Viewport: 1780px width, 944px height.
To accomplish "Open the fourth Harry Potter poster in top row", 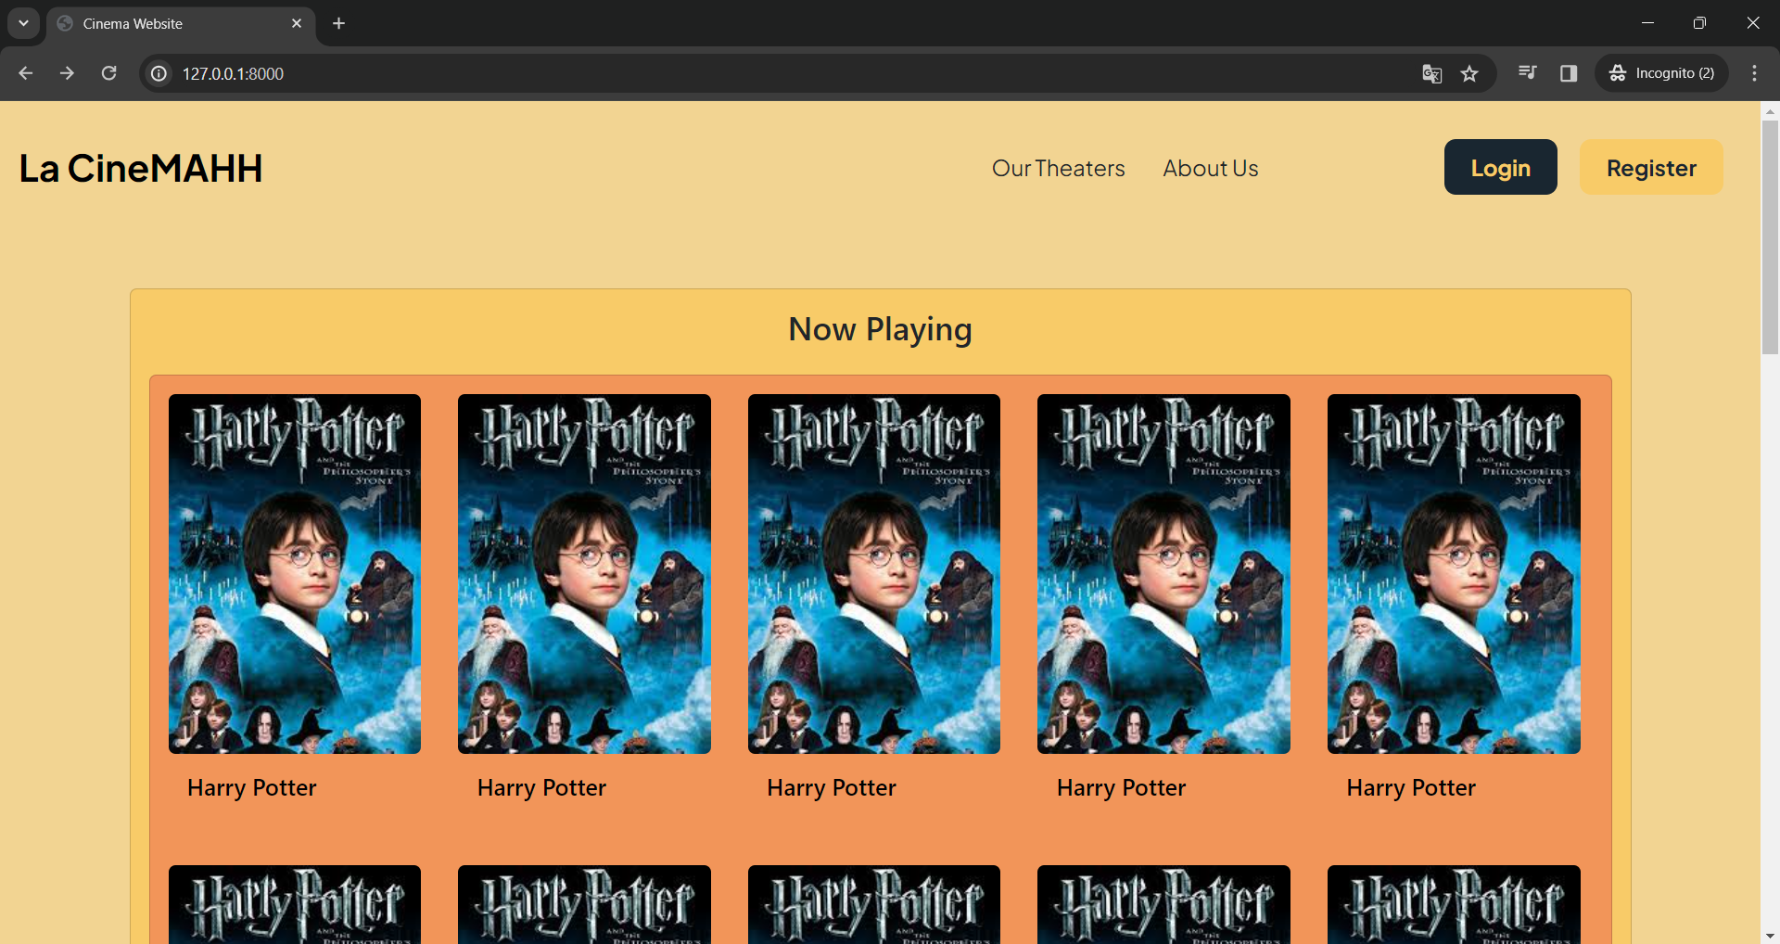I will tap(1163, 574).
